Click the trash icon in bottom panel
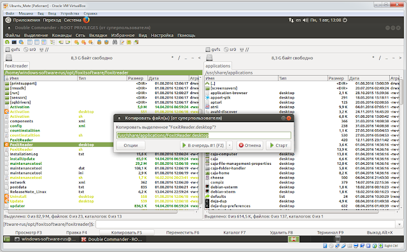The width and height of the screenshot is (407, 252). tap(338, 239)
